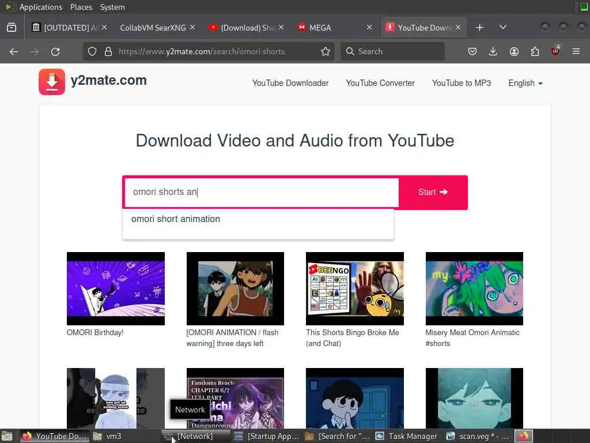Switch to the Startup App taskbar window

[266, 436]
